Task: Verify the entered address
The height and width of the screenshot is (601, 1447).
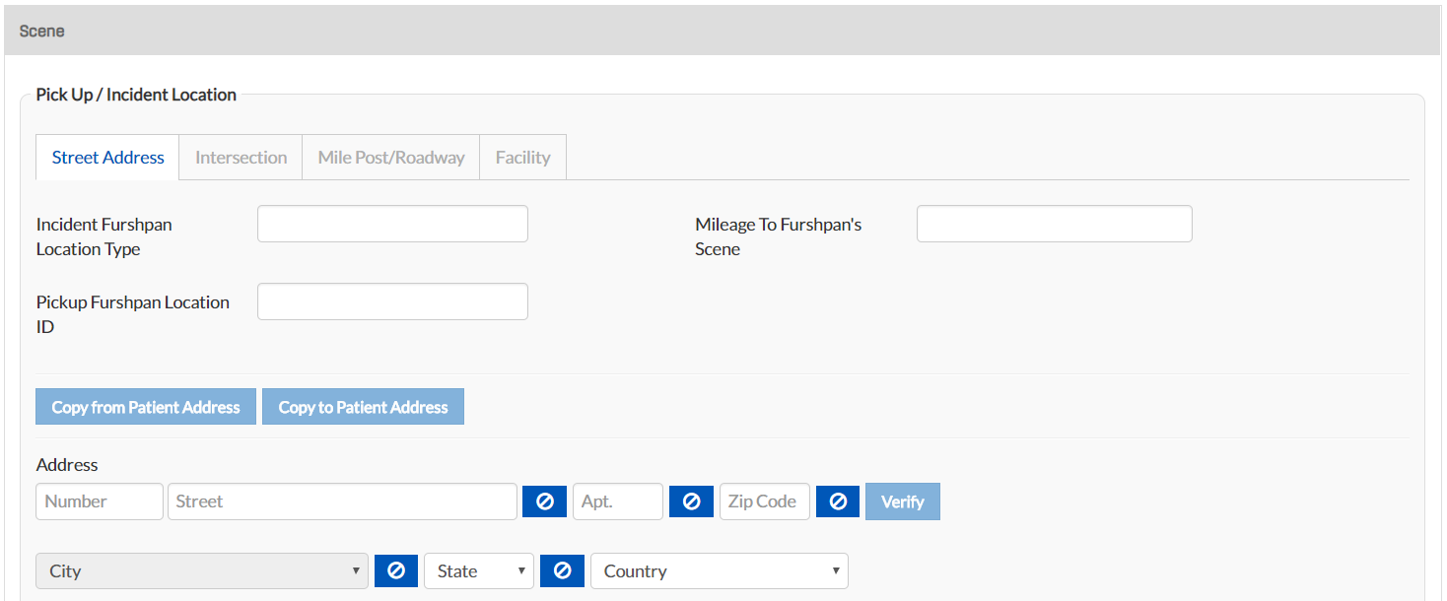Action: 902,501
